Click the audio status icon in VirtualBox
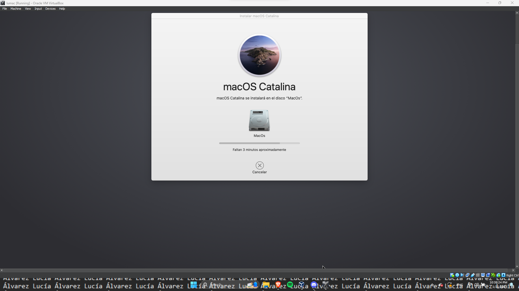 click(x=462, y=275)
